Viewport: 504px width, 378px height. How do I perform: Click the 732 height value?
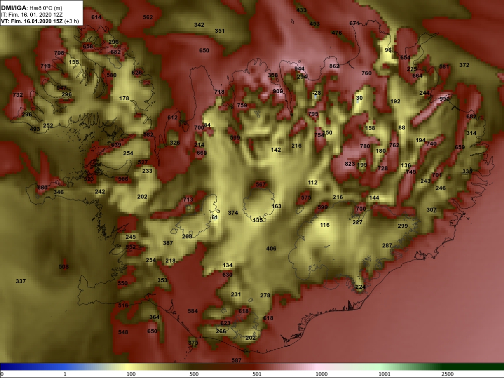click(18, 95)
